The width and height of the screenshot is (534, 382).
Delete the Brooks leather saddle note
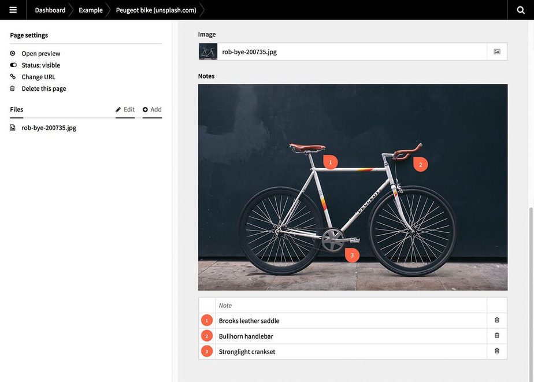(x=497, y=320)
